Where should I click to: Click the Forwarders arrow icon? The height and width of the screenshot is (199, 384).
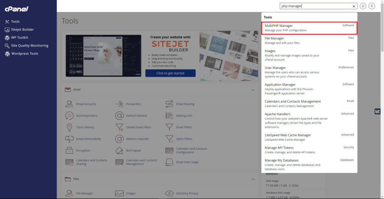(119, 104)
